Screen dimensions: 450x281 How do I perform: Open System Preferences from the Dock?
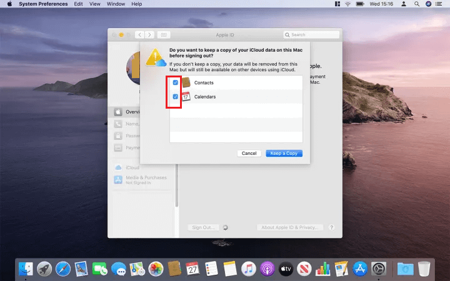(x=379, y=269)
